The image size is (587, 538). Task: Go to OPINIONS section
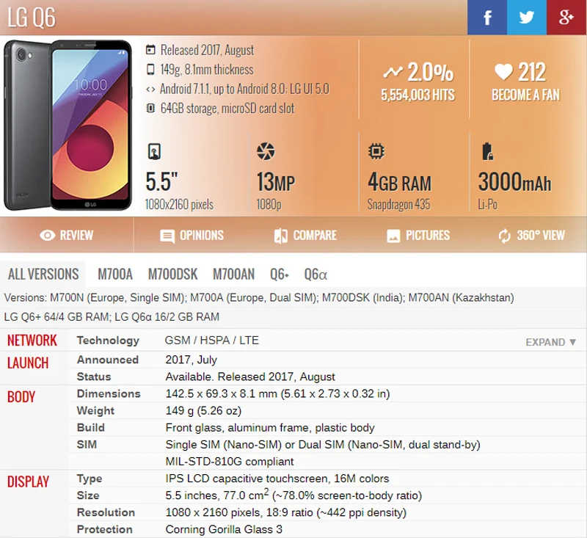click(x=192, y=236)
